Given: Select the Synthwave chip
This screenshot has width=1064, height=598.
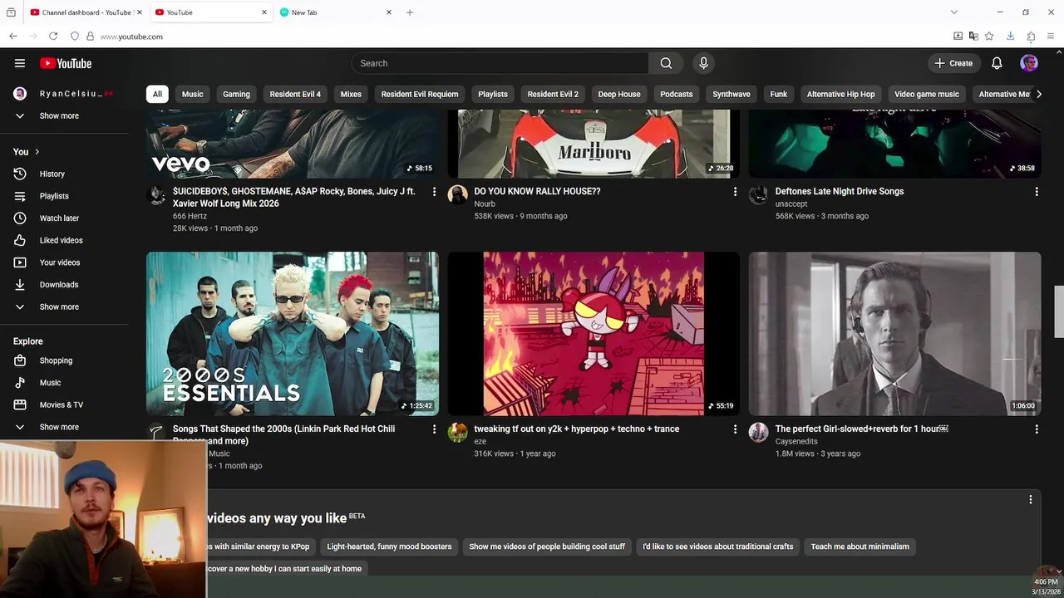Looking at the screenshot, I should click(731, 94).
